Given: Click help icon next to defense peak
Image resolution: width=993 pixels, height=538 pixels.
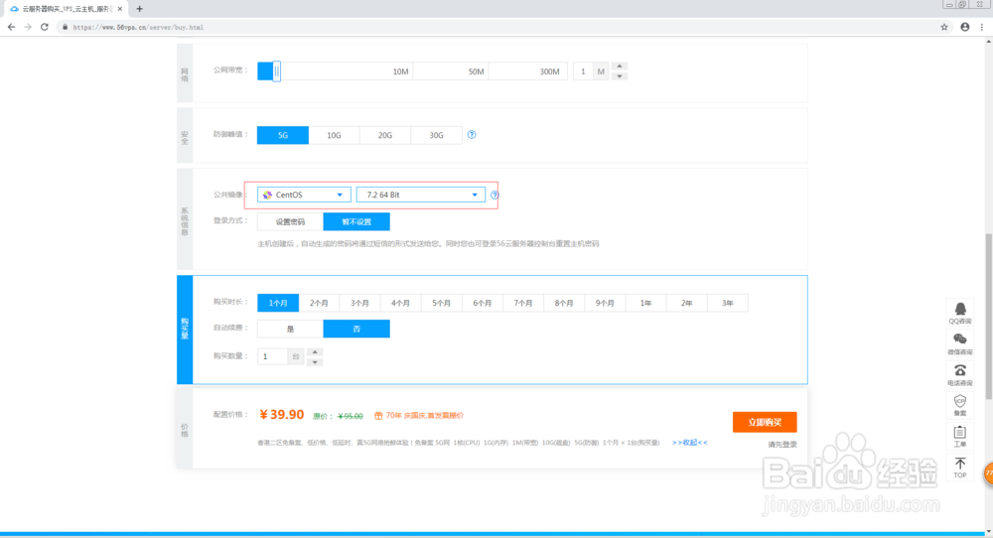Looking at the screenshot, I should (471, 135).
